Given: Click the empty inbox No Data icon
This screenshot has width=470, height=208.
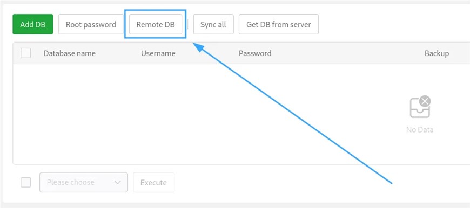Looking at the screenshot, I should point(420,108).
